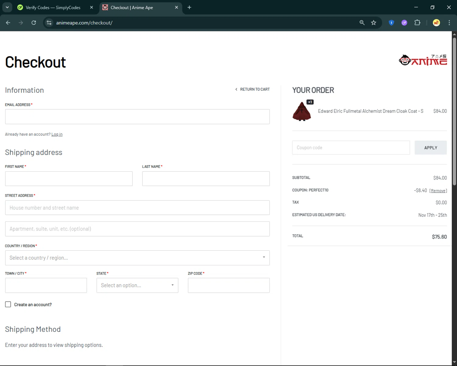The image size is (457, 366).
Task: Expand the Country / Region dropdown
Action: [x=137, y=258]
